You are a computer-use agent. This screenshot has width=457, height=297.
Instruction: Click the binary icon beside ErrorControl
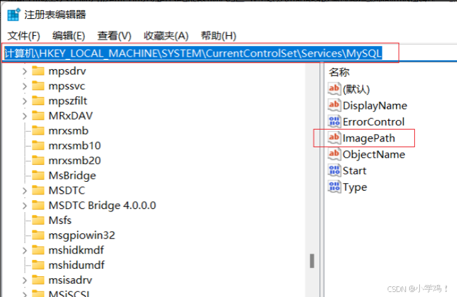click(x=334, y=121)
